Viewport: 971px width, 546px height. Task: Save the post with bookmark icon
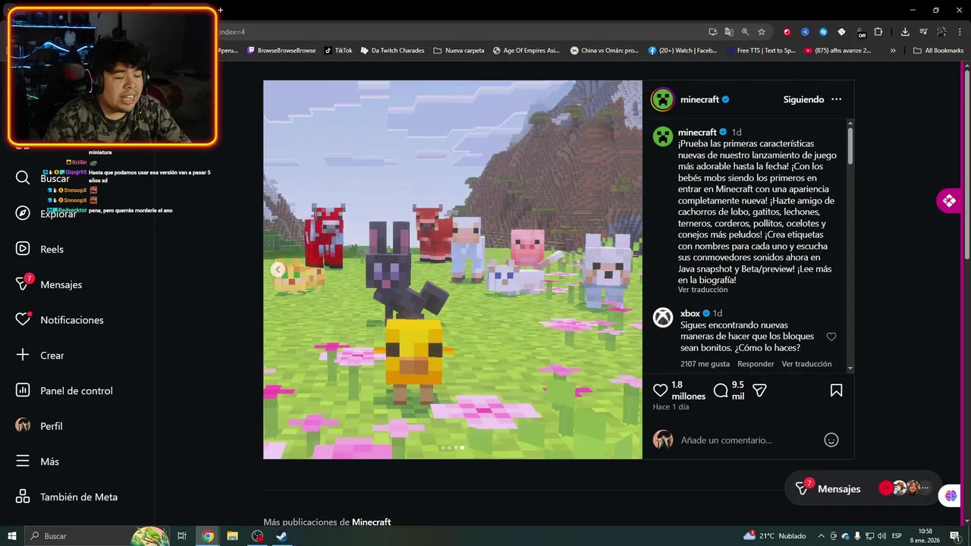coord(836,391)
